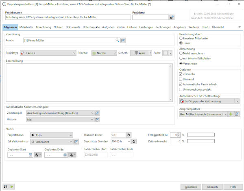The width and height of the screenshot is (244, 191).
Task: Click the Speichern button
Action: 191,187
